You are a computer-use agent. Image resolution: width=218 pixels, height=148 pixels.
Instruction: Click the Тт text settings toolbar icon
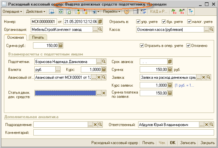click(191, 11)
